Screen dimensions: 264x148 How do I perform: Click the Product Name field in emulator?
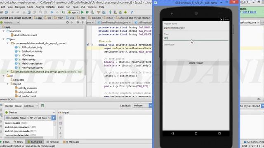click(196, 28)
